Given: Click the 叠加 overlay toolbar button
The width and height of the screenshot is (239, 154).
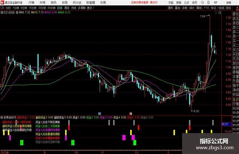Looking at the screenshot, I should pos(178,8).
